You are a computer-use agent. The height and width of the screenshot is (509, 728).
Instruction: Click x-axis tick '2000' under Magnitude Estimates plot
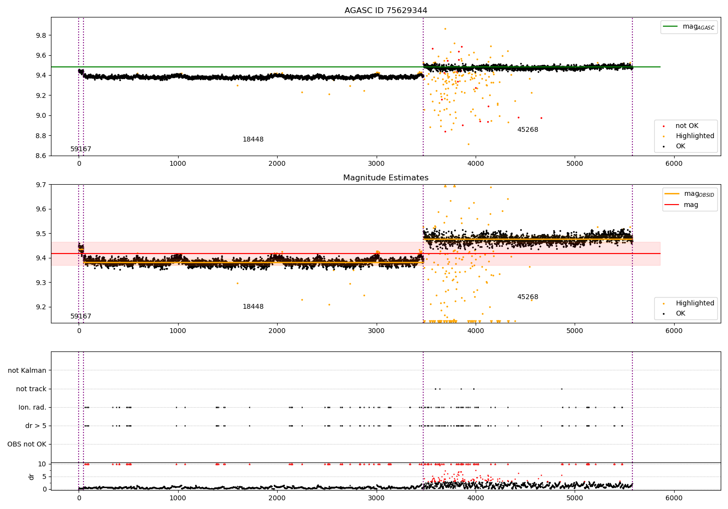277,331
